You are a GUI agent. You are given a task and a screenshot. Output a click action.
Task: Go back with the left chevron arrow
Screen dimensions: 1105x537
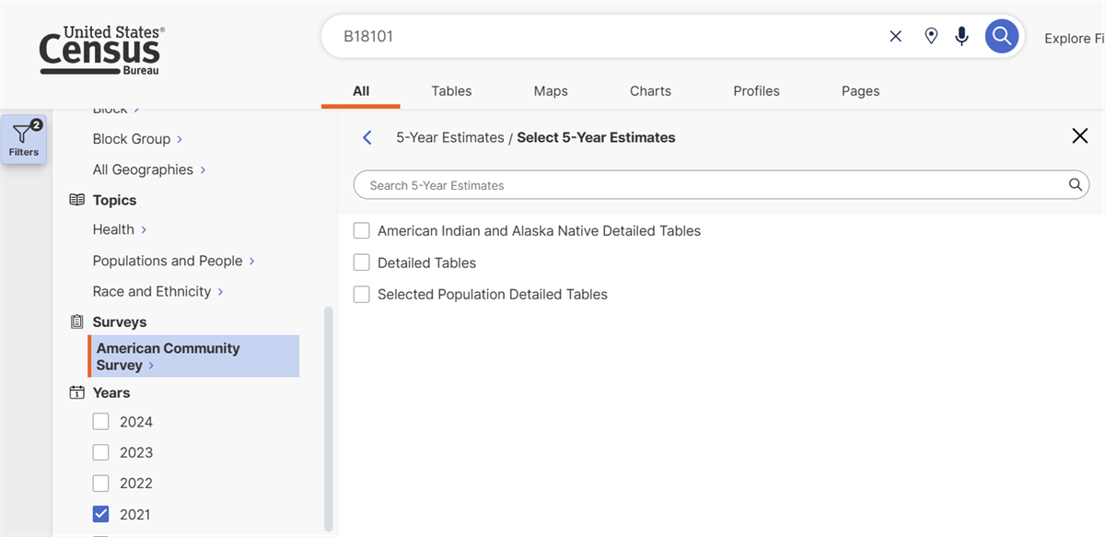point(367,137)
